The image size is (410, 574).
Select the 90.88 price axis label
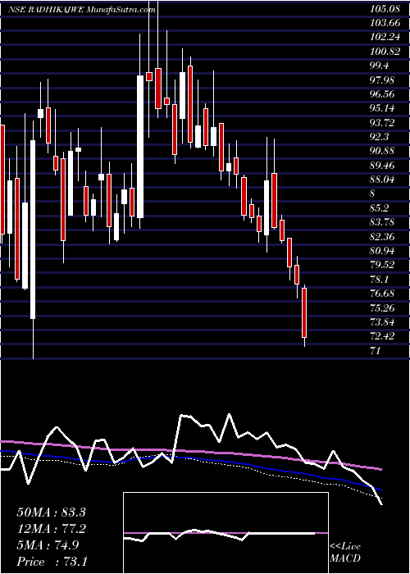click(x=383, y=152)
